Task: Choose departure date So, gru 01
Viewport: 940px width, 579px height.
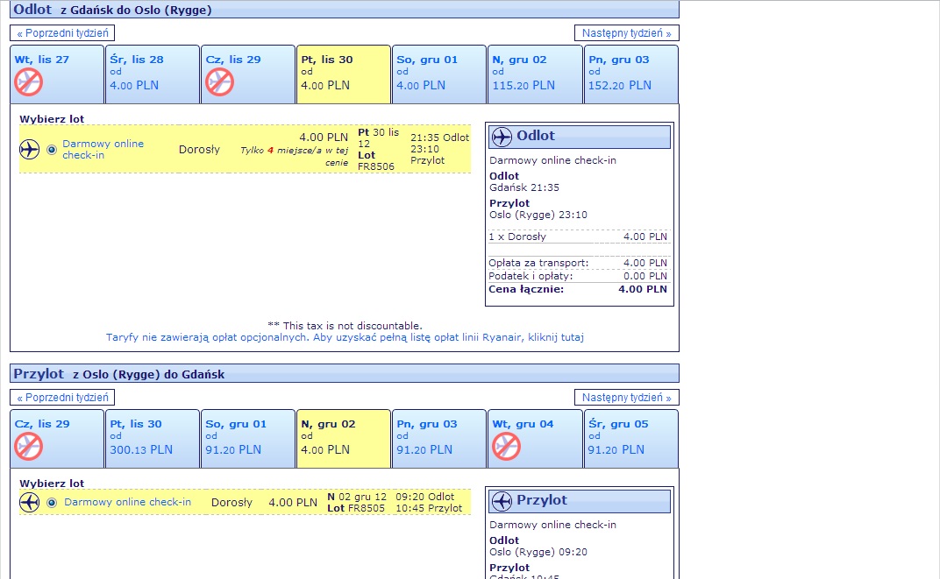Action: (x=439, y=74)
